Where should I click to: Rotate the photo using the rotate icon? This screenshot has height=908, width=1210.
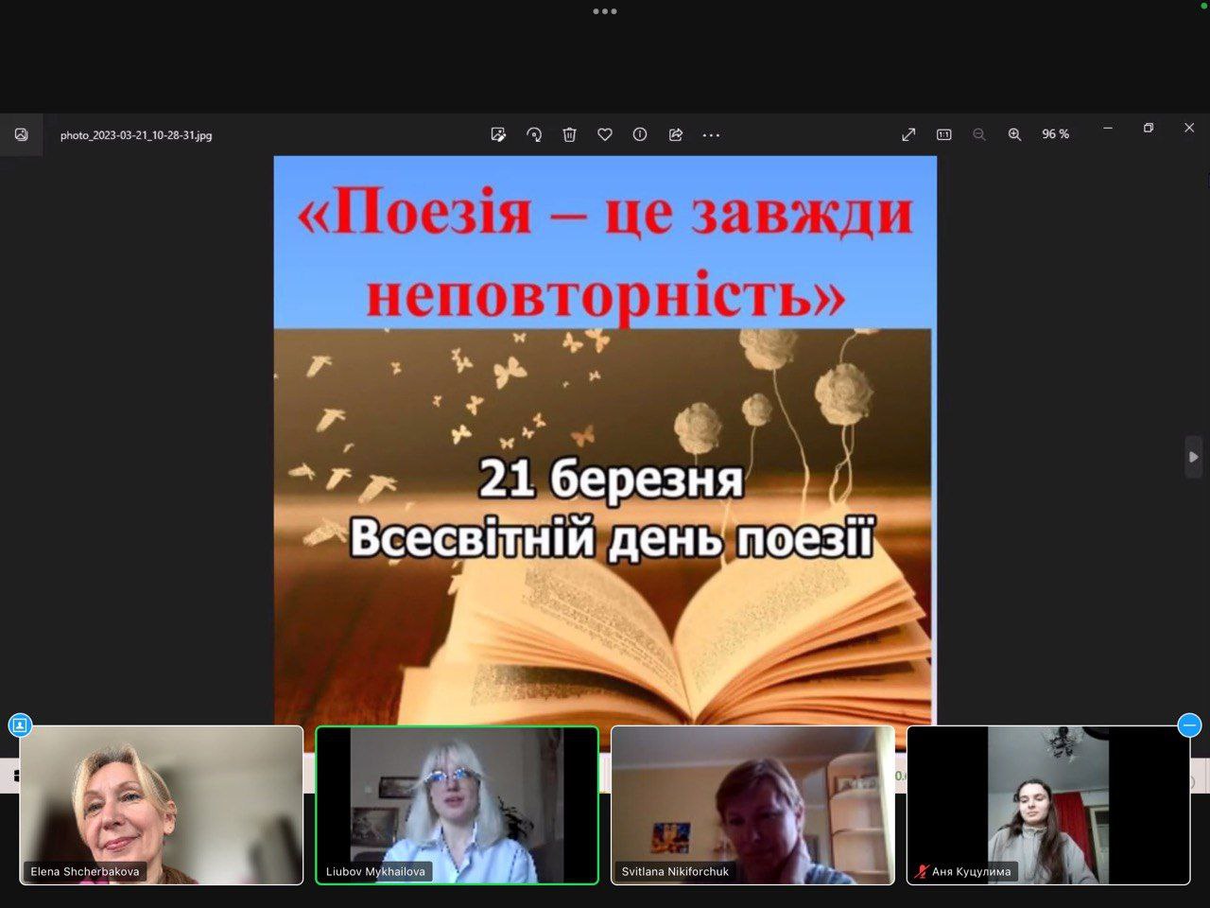pos(534,135)
